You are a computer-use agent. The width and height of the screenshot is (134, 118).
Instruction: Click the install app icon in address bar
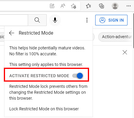(52, 6)
